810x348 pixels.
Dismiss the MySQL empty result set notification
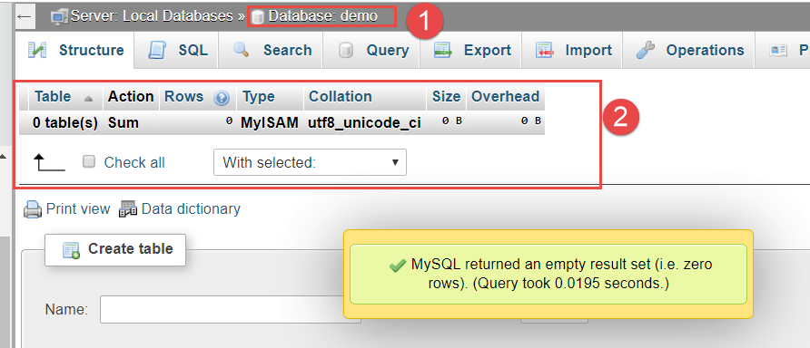pyautogui.click(x=548, y=274)
